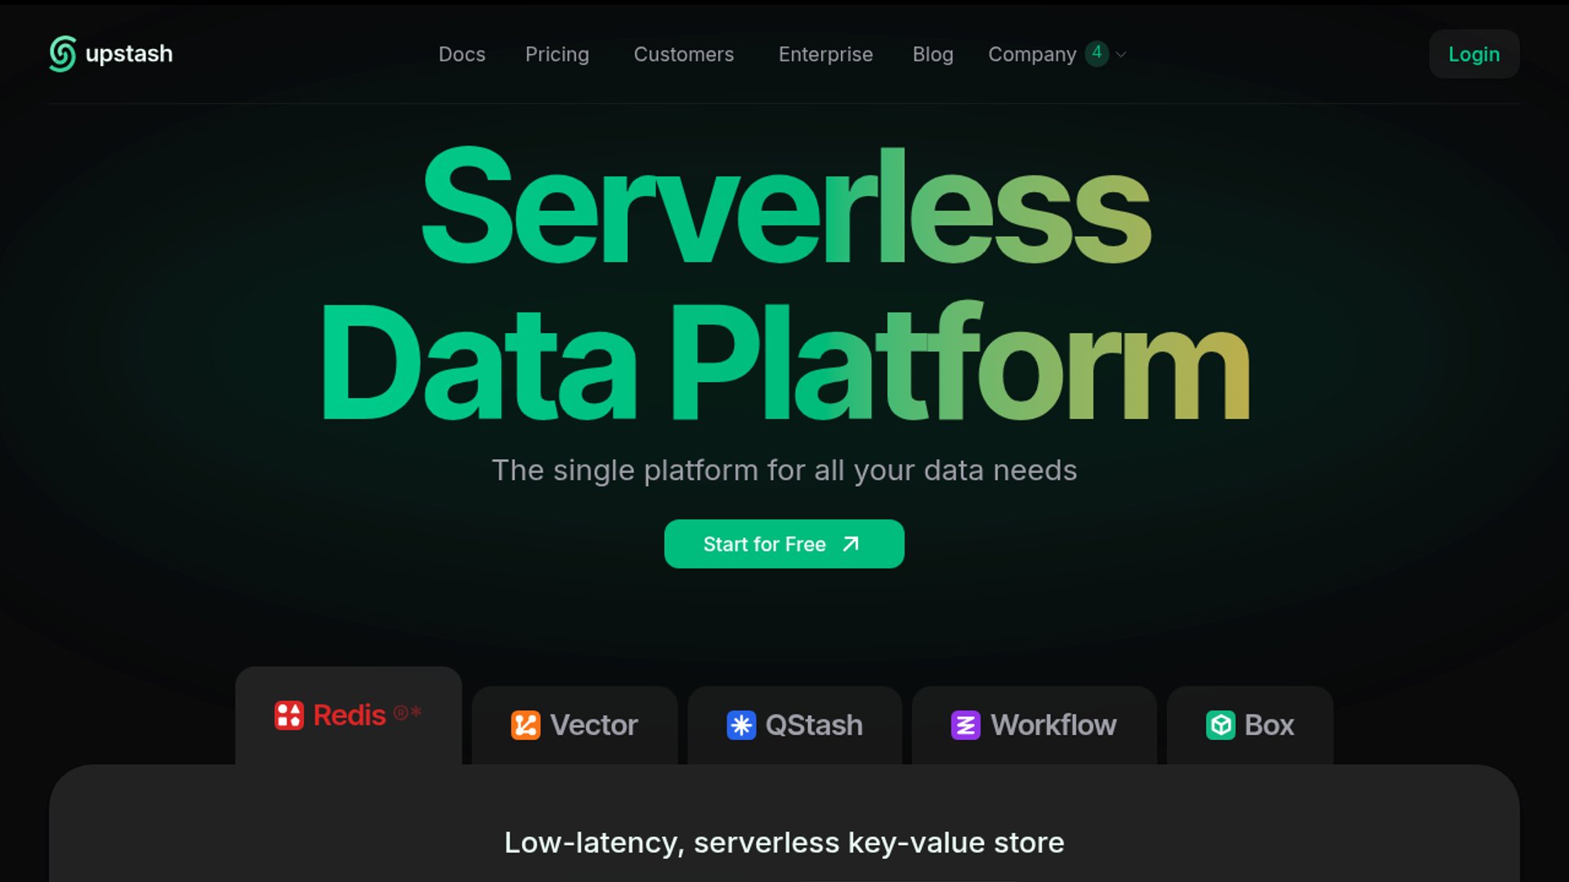
Task: Expand the Company dropdown chevron
Action: [1121, 55]
